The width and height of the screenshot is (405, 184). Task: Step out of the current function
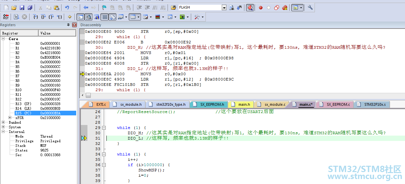pyautogui.click(x=51, y=17)
